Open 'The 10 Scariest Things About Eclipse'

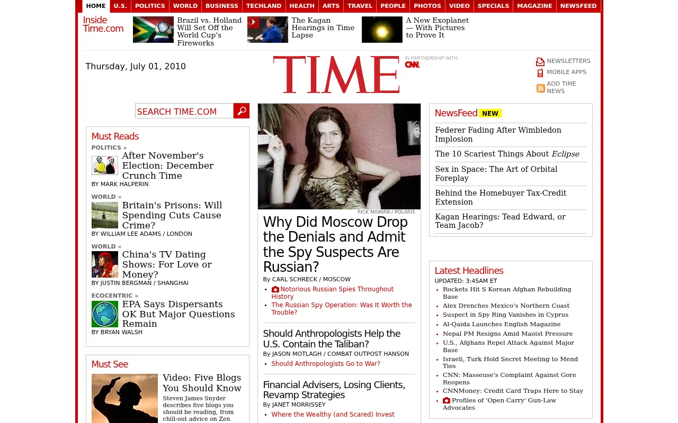[x=507, y=154]
